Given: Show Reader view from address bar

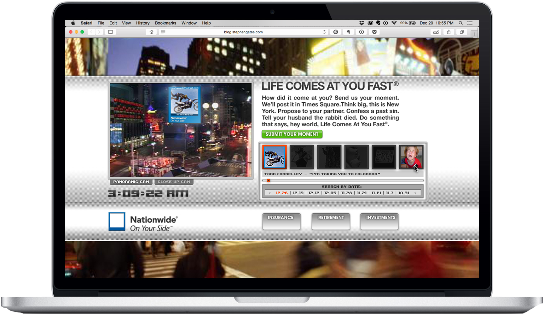Looking at the screenshot, I should pos(163,32).
